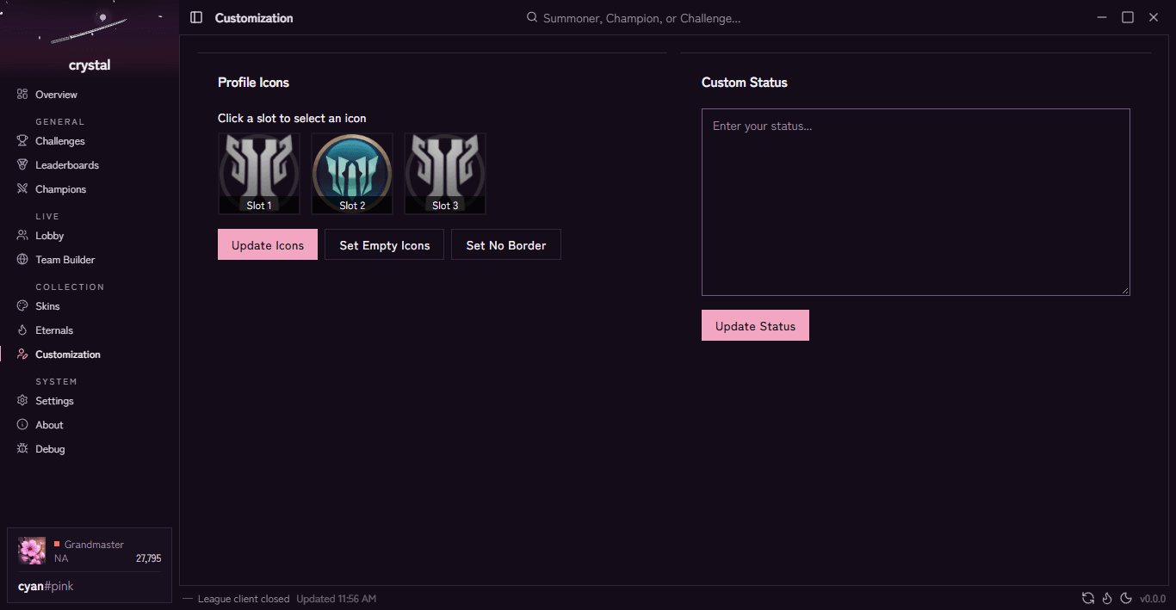The height and width of the screenshot is (610, 1176).
Task: Click the Update Status button
Action: (755, 325)
